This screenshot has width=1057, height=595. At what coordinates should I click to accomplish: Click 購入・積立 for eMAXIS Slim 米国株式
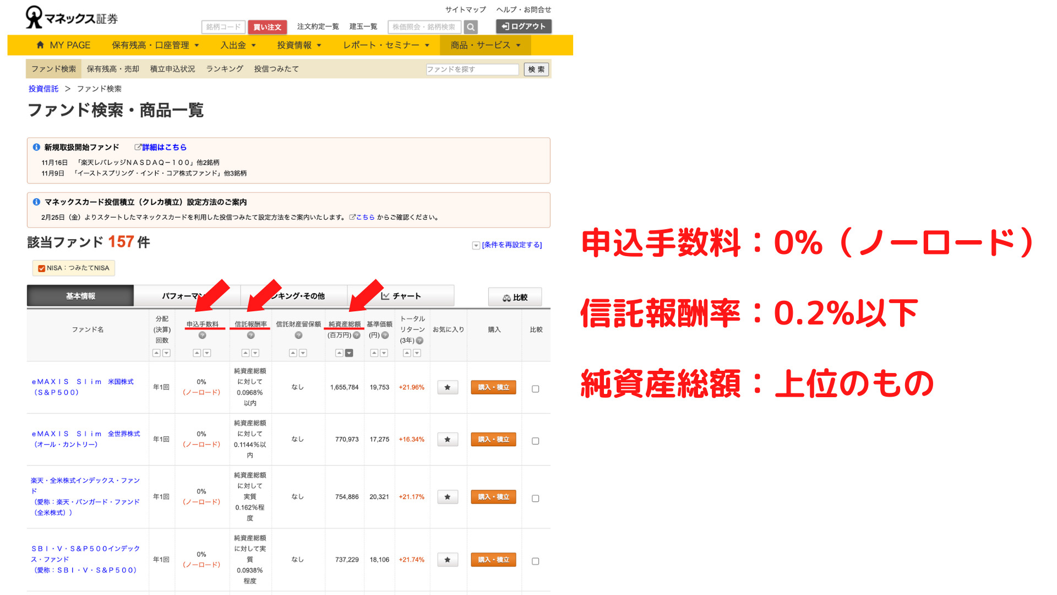493,387
